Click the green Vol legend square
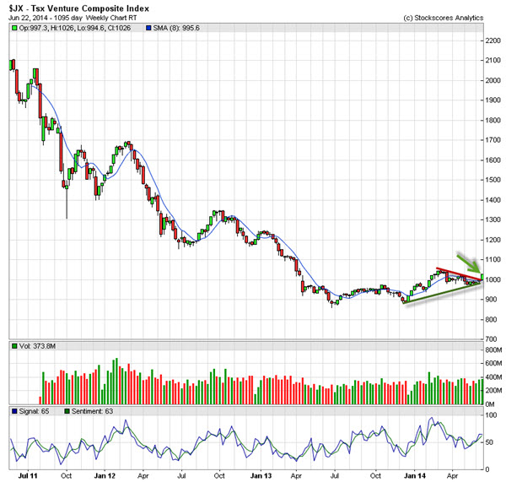The width and height of the screenshot is (506, 482). [13, 347]
